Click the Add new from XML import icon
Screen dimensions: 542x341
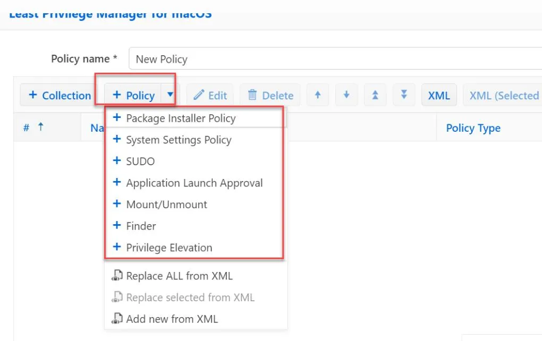(x=117, y=318)
